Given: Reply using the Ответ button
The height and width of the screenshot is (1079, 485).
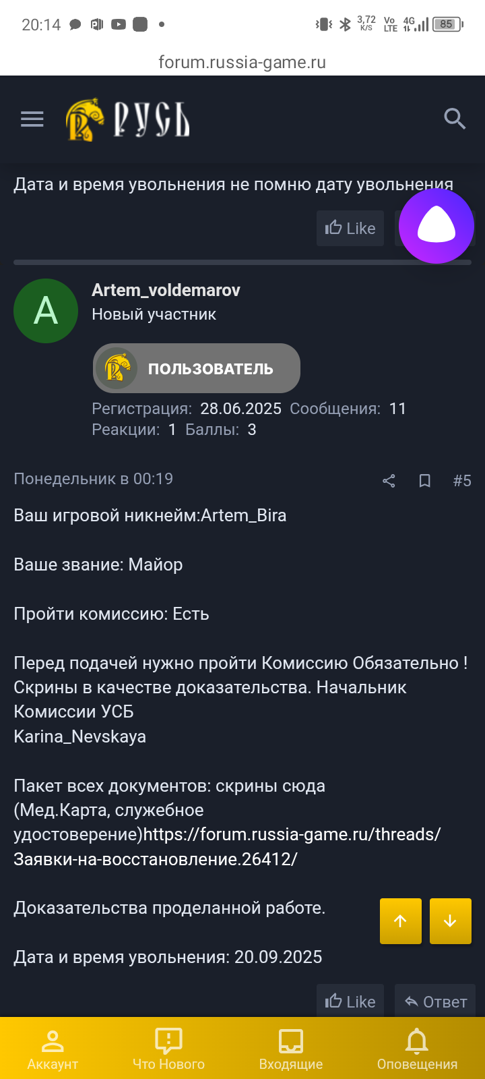Looking at the screenshot, I should tap(434, 1001).
